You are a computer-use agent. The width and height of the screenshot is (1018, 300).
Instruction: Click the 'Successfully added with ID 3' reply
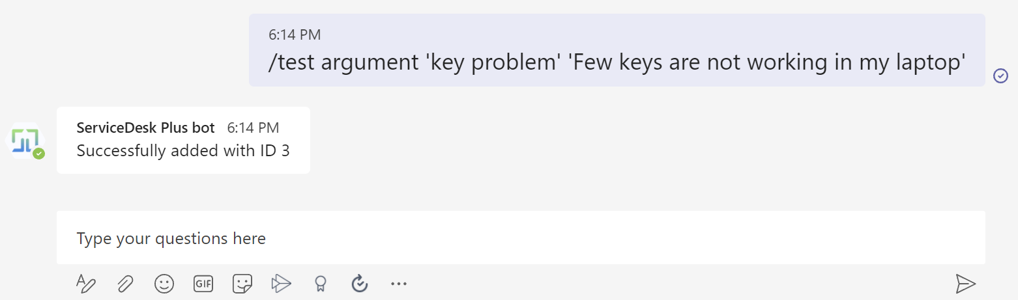[183, 150]
